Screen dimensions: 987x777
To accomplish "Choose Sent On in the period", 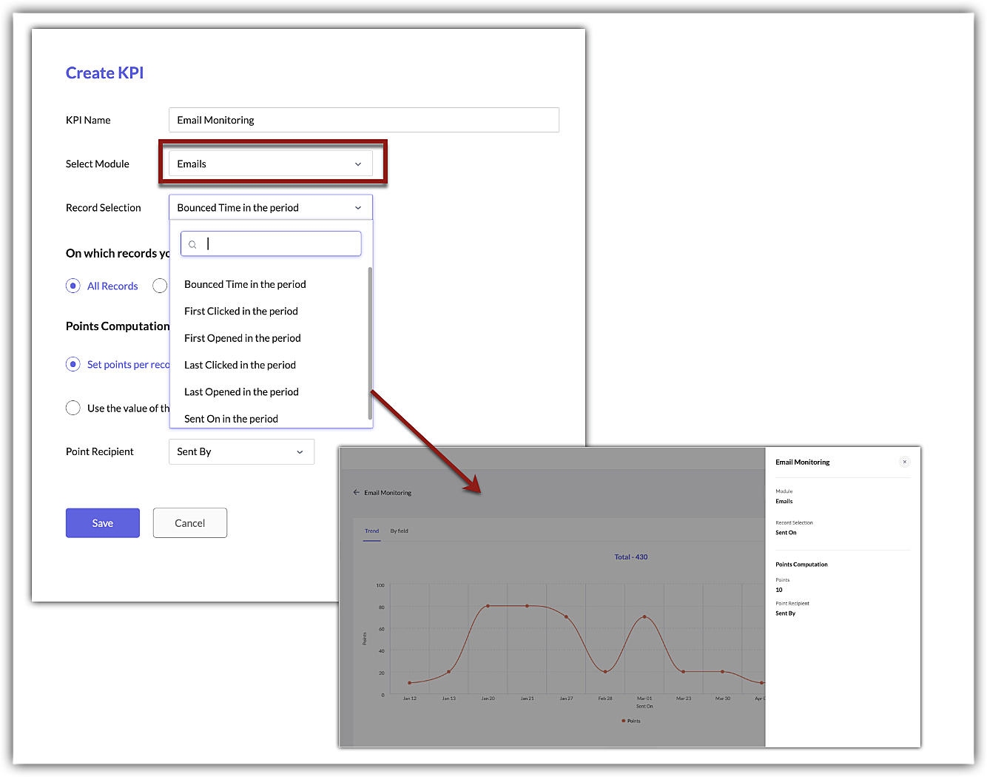I will (x=231, y=419).
